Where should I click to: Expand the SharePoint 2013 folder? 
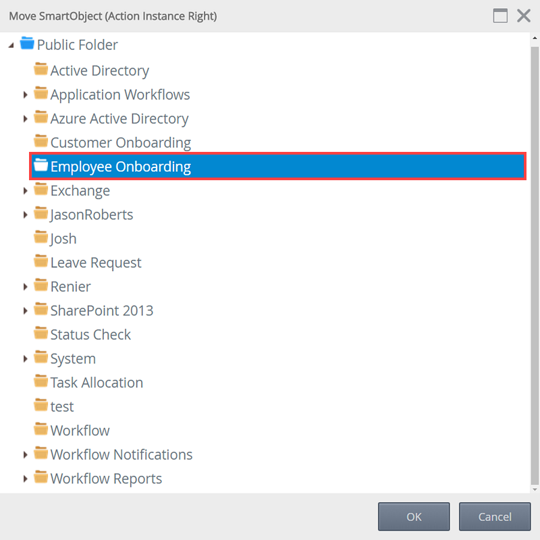click(26, 311)
